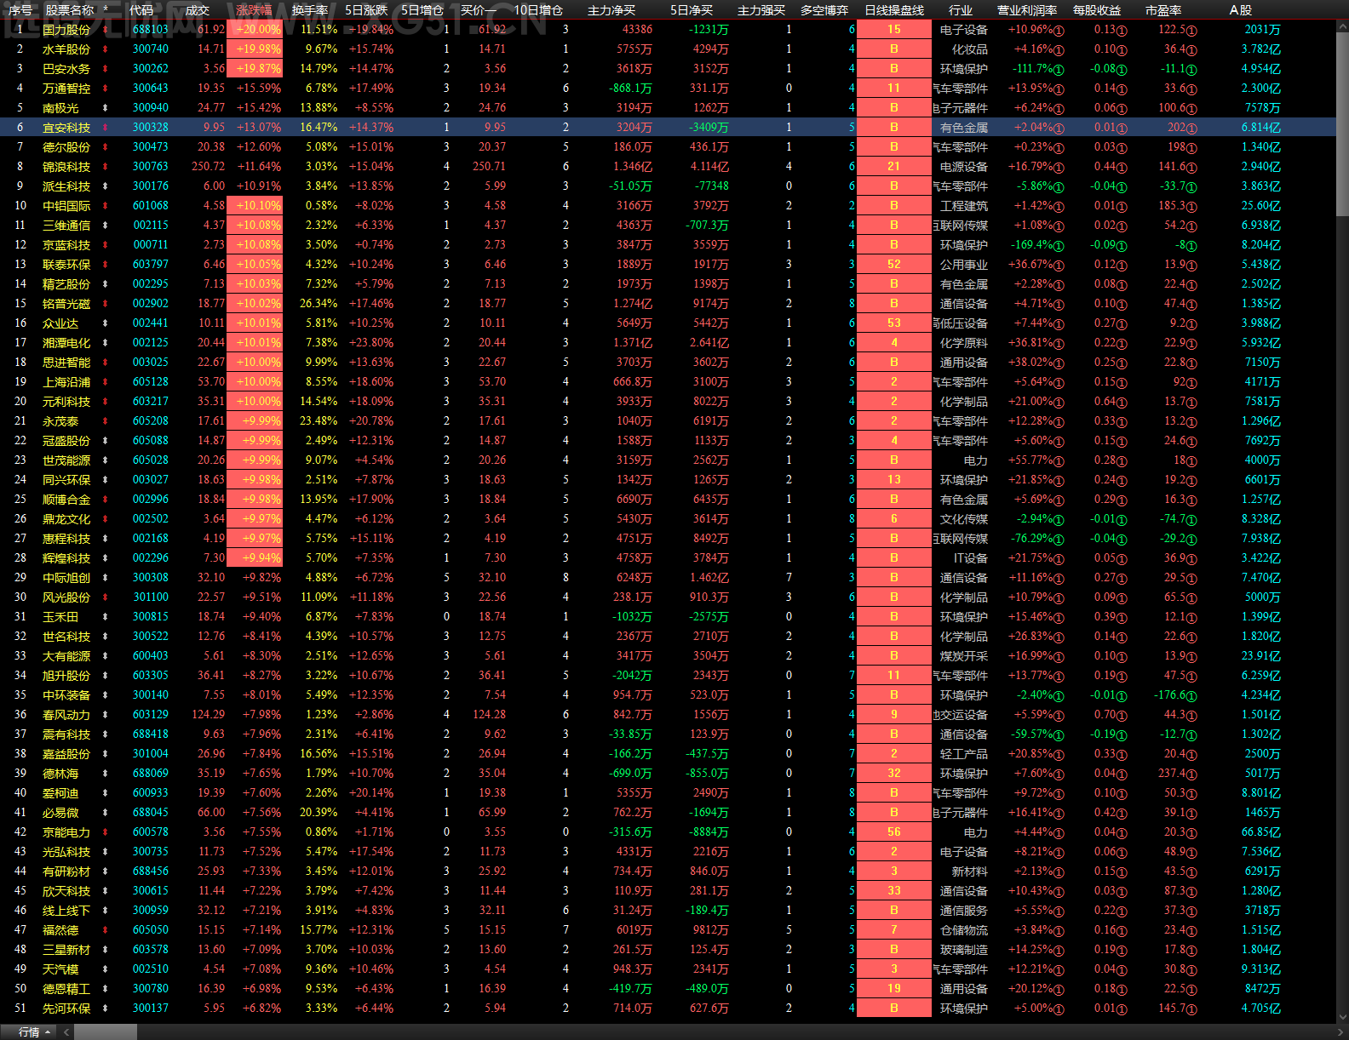
Task: Click the 5日涨跌 column header
Action: [x=367, y=10]
